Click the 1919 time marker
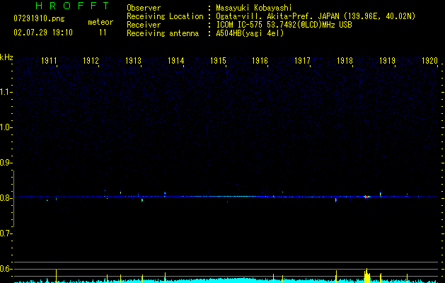 click(x=387, y=60)
